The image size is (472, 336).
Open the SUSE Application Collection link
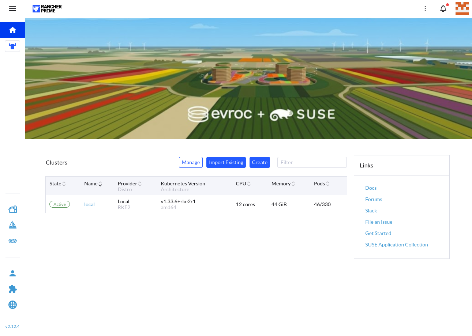pos(396,245)
